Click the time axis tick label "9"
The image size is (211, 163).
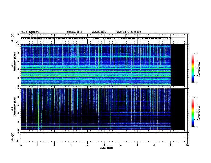tap(171, 145)
